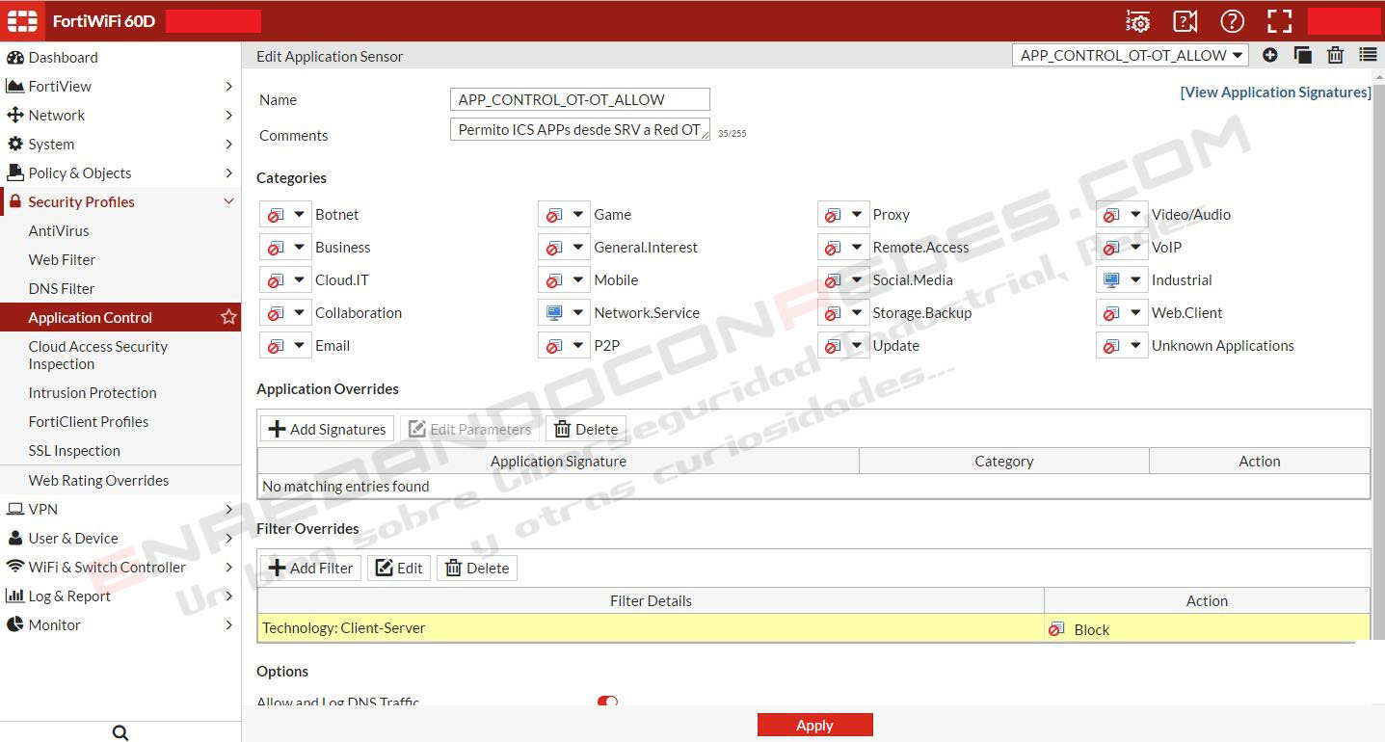Toggle Allow and Log DNS Traffic switch
The image size is (1385, 742).
(x=607, y=702)
